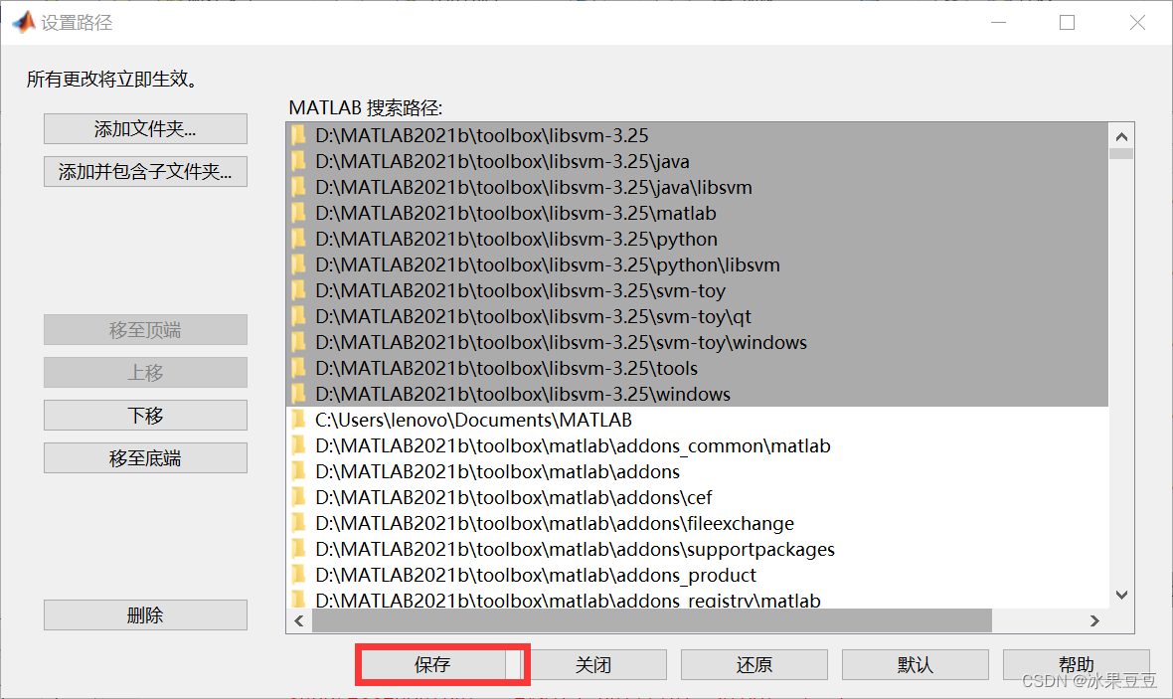Click the horizontal scrollbar left arrow
The height and width of the screenshot is (699, 1173).
299,620
